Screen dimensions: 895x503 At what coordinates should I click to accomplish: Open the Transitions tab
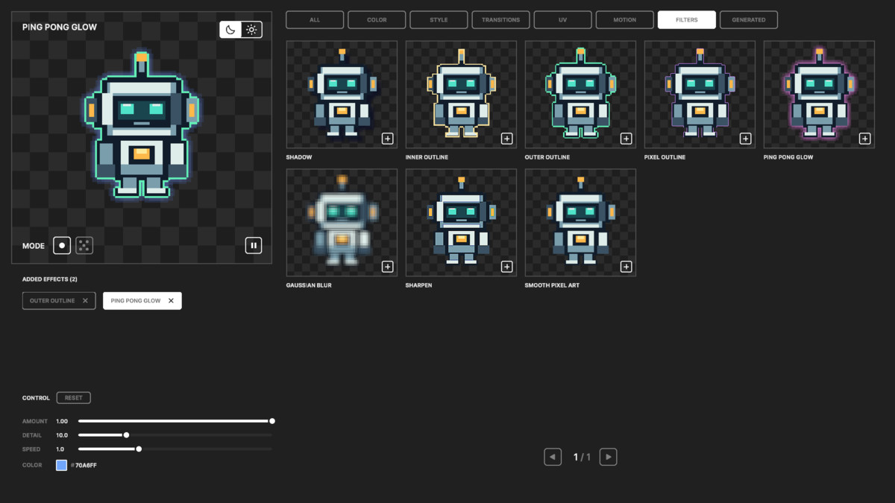(x=500, y=20)
